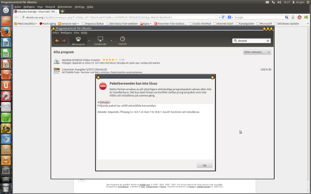Open Programcentral Hjälp menu
Image resolution: width=311 pixels, height=194 pixels.
pos(84,32)
